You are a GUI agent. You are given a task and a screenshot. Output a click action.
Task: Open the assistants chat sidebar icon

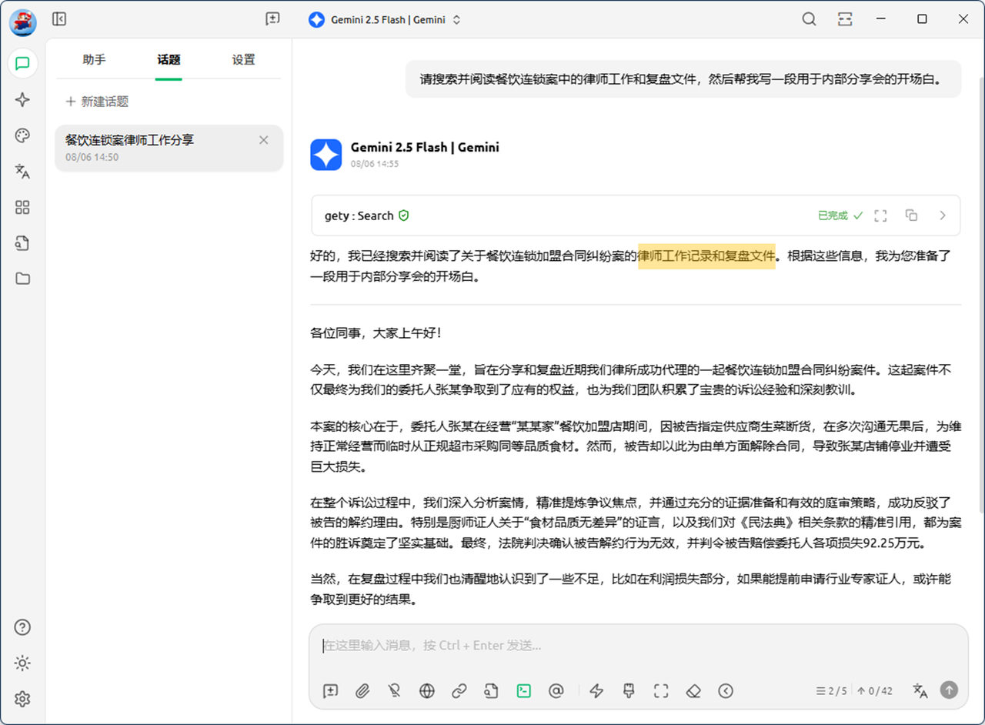coord(22,63)
